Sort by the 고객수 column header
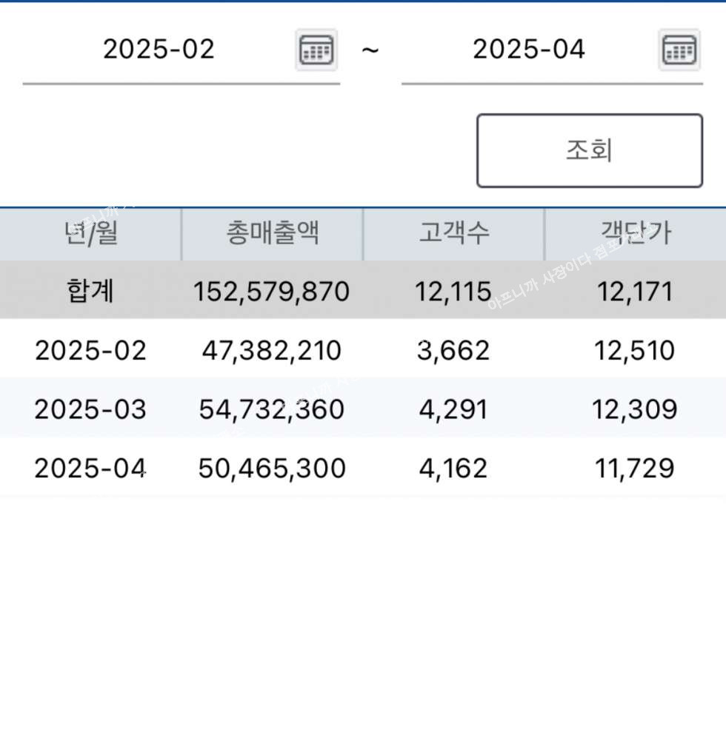The height and width of the screenshot is (752, 726). click(453, 234)
